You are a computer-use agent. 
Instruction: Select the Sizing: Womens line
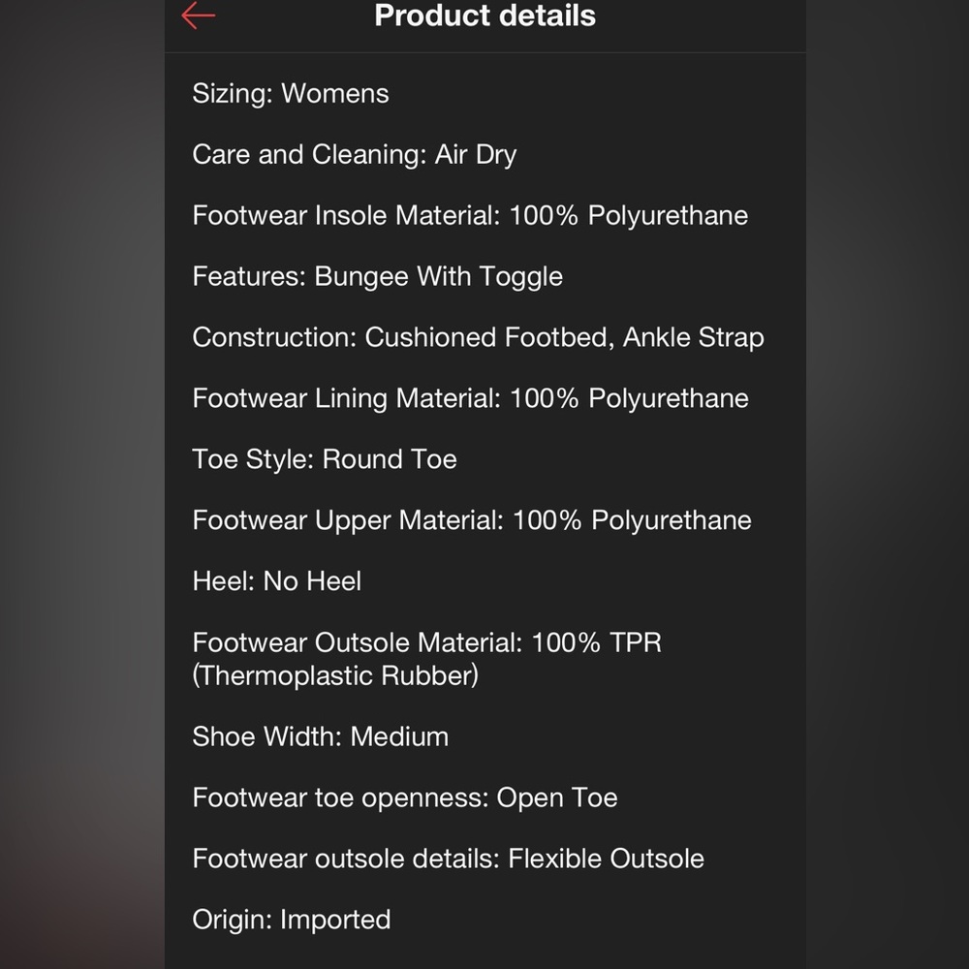tap(291, 93)
